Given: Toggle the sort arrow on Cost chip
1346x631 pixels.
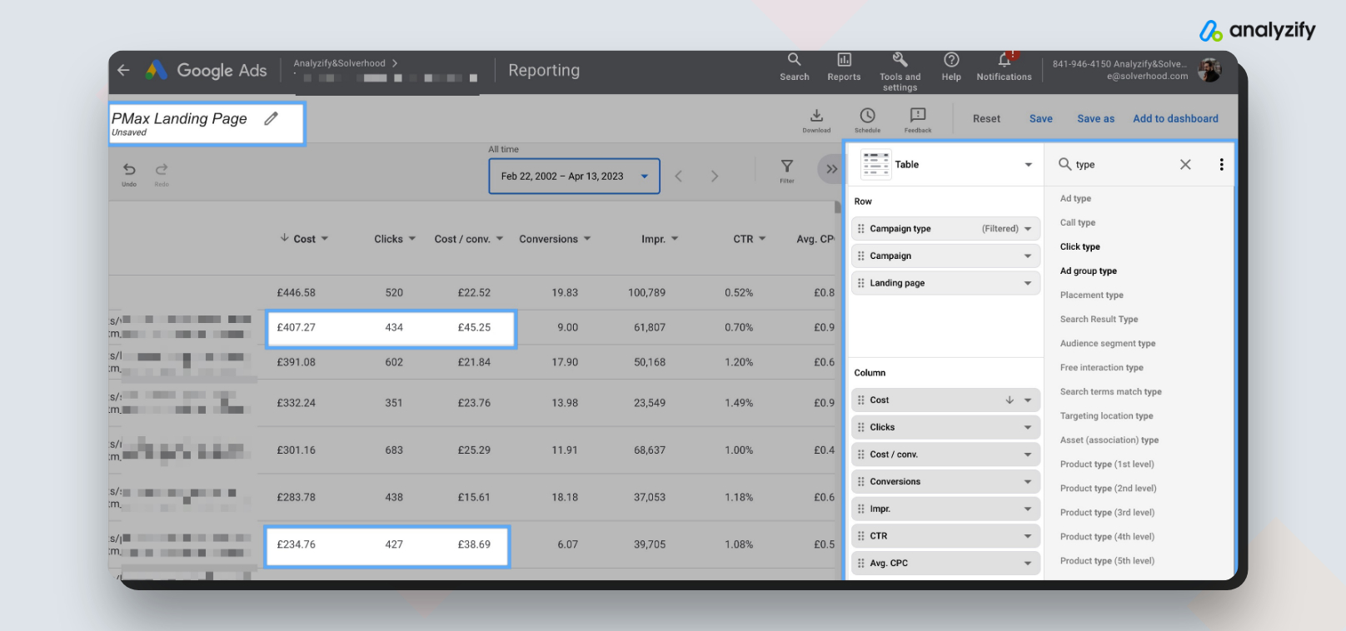Looking at the screenshot, I should 1009,400.
